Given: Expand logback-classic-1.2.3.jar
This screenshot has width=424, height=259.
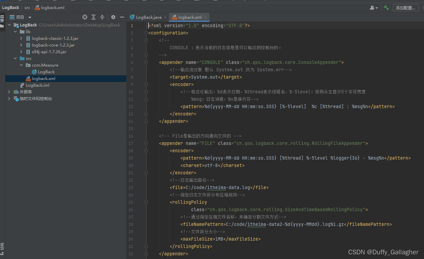Looking at the screenshot, I should (21, 38).
